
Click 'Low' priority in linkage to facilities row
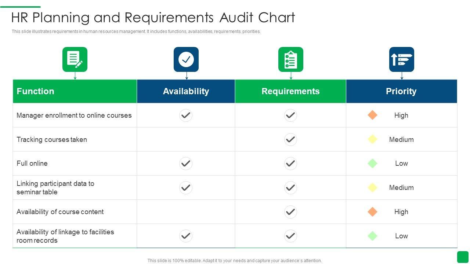[401, 236]
